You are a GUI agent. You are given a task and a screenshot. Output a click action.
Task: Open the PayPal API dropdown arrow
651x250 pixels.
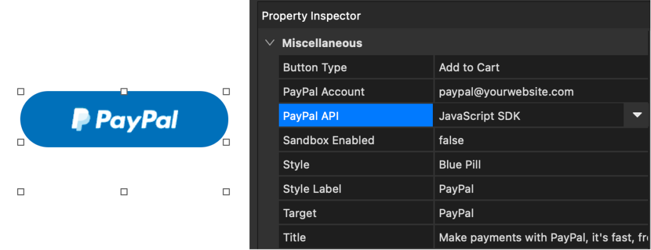(x=637, y=116)
